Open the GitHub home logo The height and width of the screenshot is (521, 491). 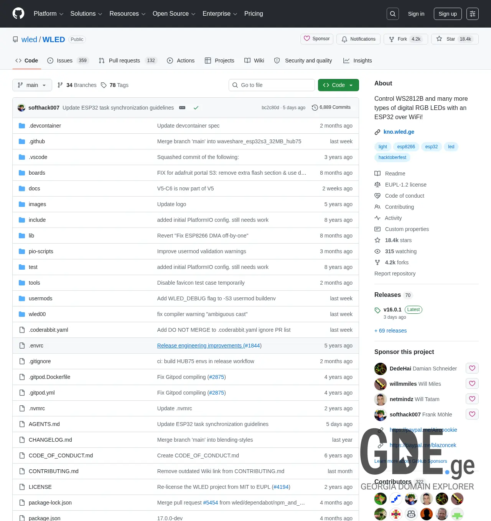click(18, 14)
